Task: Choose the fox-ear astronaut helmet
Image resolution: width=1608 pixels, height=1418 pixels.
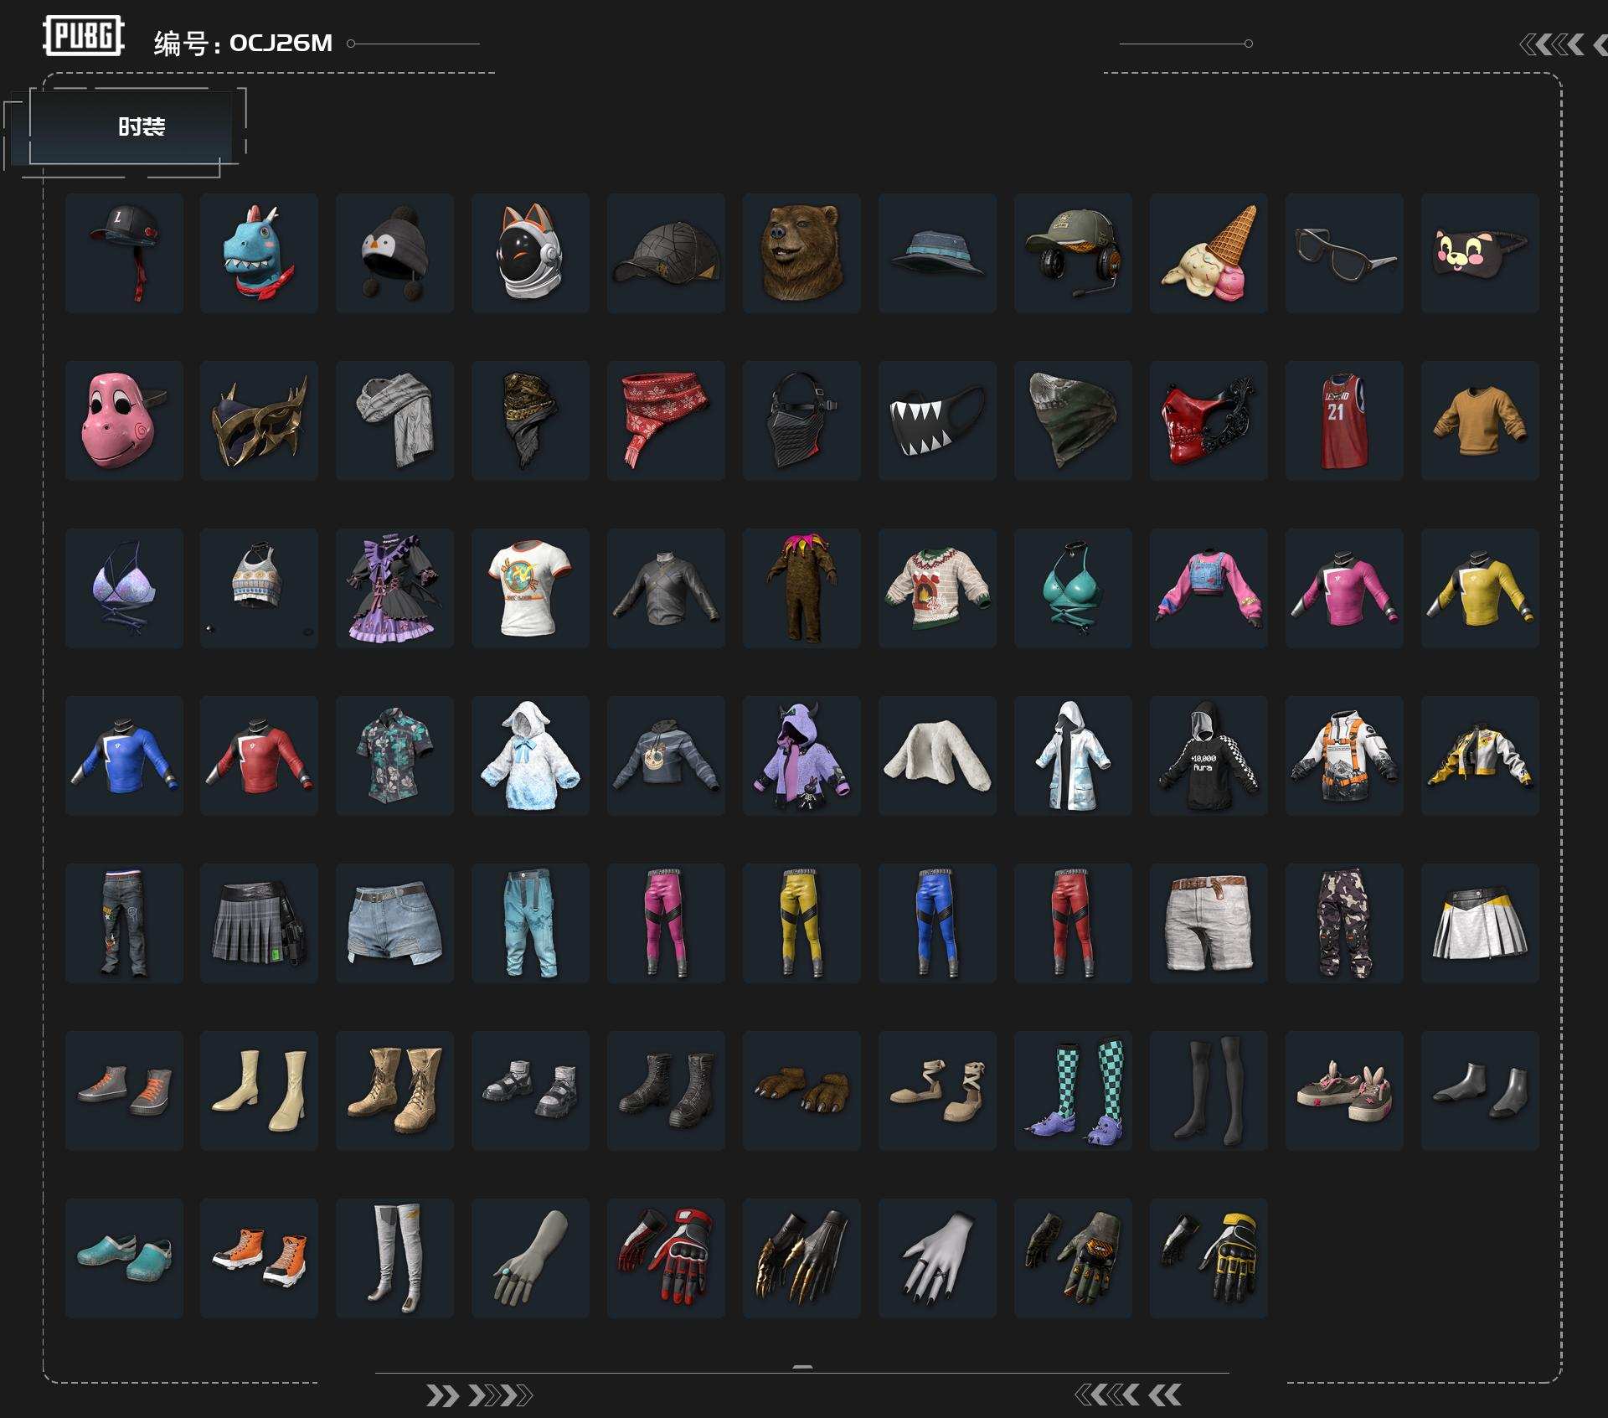Action: point(530,253)
